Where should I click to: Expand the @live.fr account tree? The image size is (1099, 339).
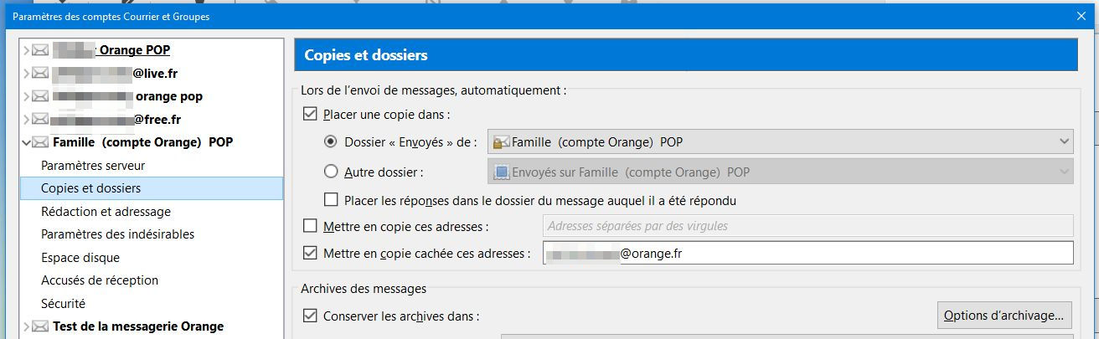pyautogui.click(x=26, y=74)
